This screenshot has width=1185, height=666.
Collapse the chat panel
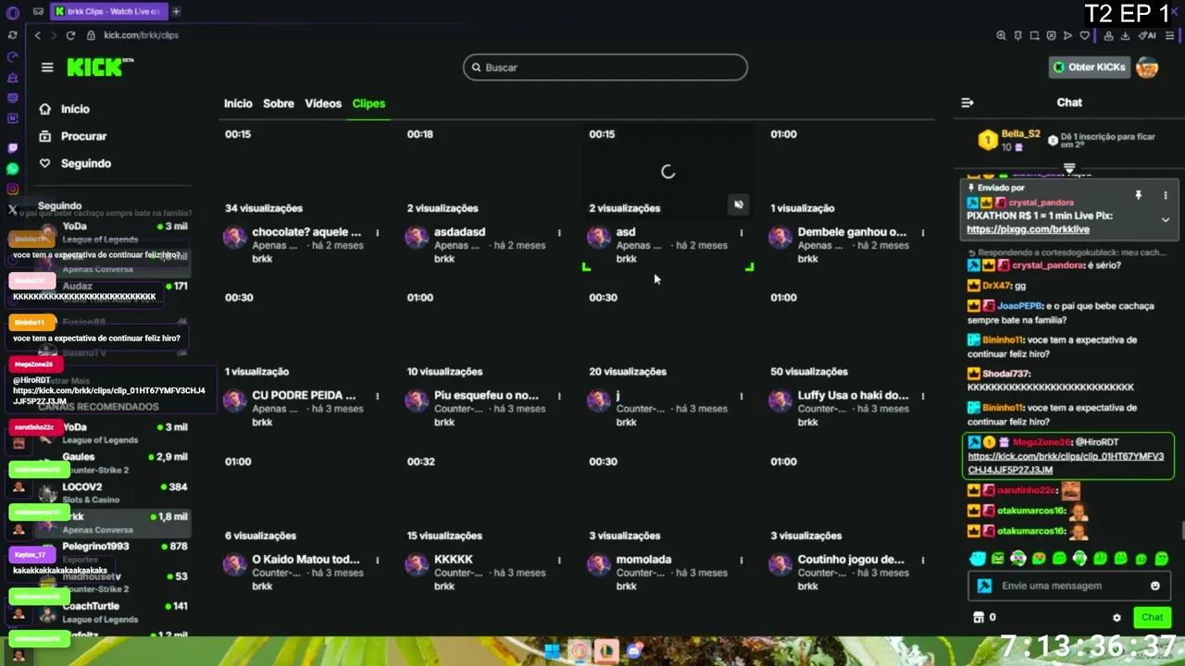[x=967, y=103]
